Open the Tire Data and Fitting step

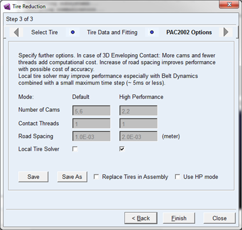click(x=112, y=32)
